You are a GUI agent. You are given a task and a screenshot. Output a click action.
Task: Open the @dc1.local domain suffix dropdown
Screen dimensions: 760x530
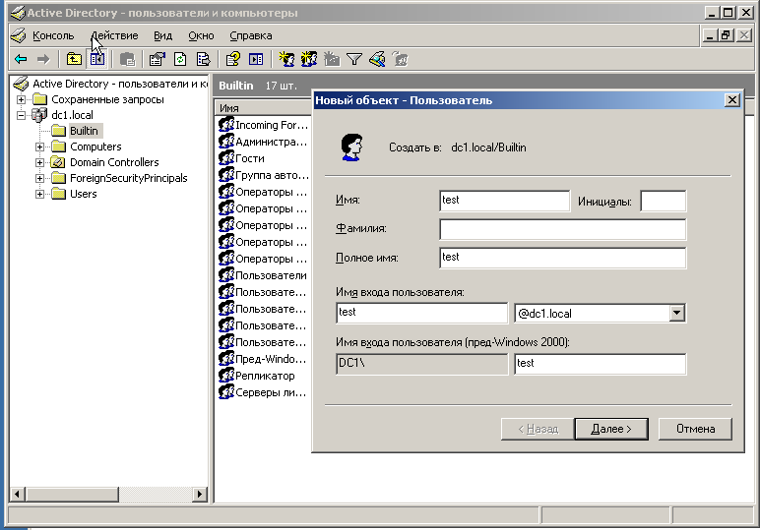[676, 313]
